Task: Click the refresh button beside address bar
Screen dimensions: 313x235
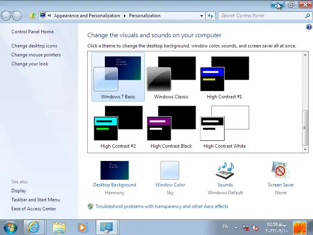Action: [x=210, y=16]
